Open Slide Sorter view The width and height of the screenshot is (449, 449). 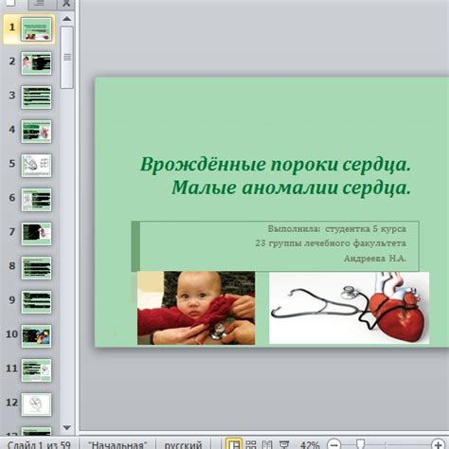(x=251, y=444)
